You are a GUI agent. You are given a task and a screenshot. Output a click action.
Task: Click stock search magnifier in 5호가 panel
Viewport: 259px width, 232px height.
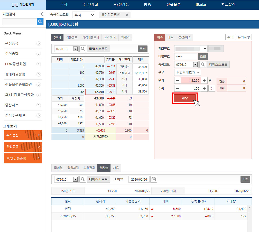82,49
